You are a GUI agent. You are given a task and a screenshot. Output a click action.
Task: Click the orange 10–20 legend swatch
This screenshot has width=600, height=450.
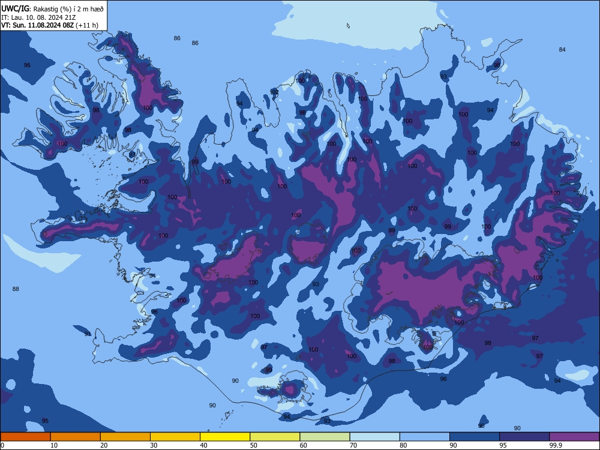(76, 437)
